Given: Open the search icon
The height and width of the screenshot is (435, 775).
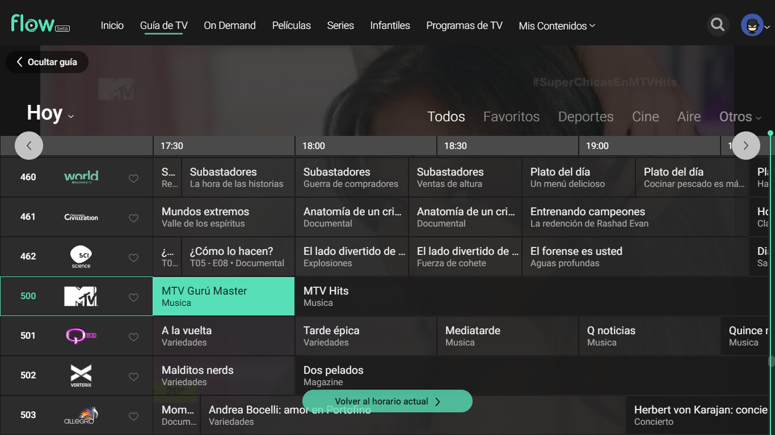Looking at the screenshot, I should [x=718, y=25].
